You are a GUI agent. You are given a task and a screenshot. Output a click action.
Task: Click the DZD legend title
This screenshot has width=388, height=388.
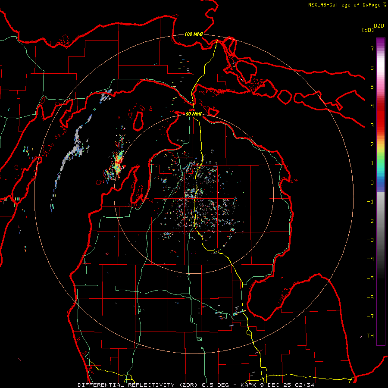pos(379,26)
